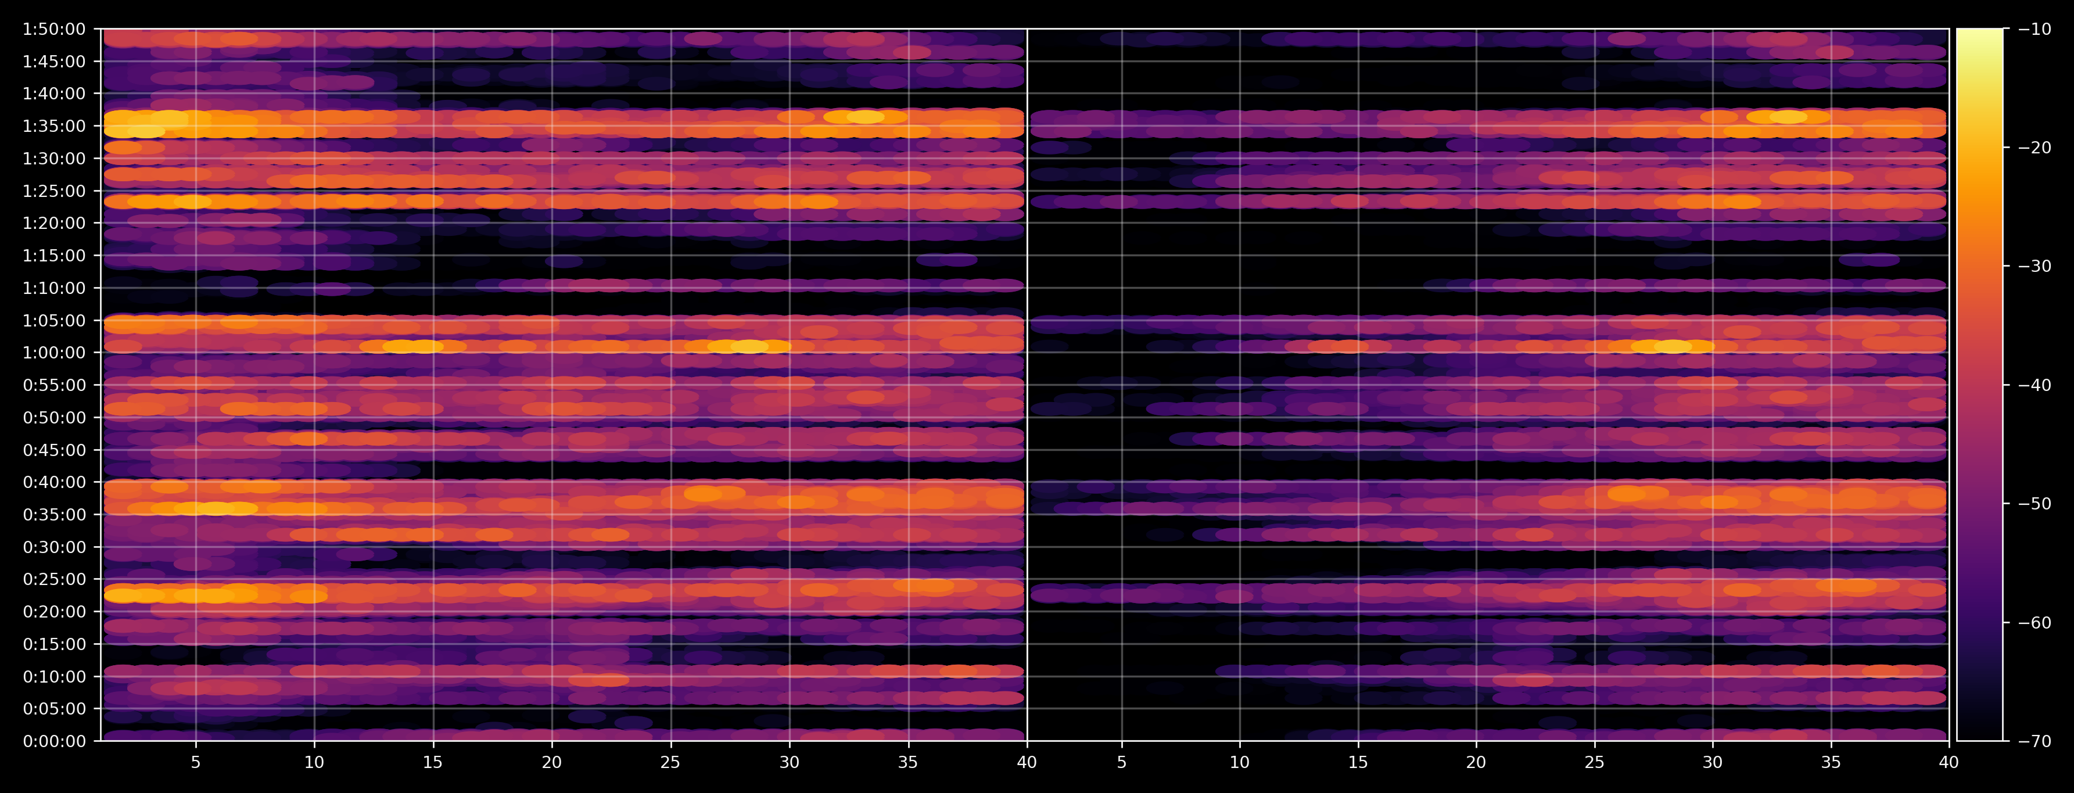This screenshot has width=2074, height=793.
Task: Choose the 1:15:00 time axis label
Action: click(54, 256)
